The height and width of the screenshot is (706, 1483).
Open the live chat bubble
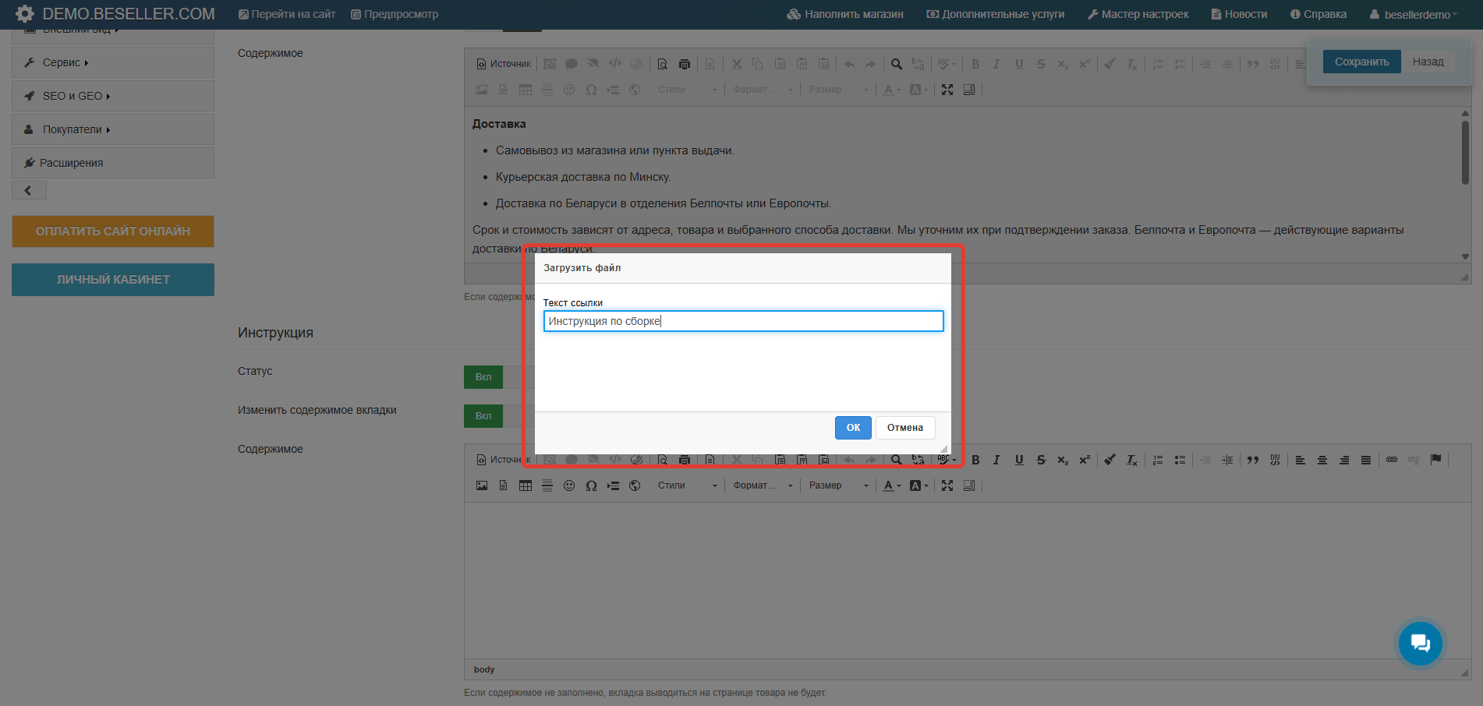(1420, 644)
